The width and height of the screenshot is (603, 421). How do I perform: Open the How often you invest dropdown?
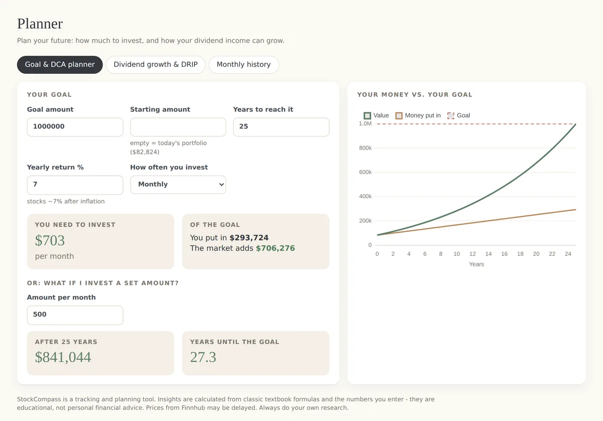tap(178, 184)
